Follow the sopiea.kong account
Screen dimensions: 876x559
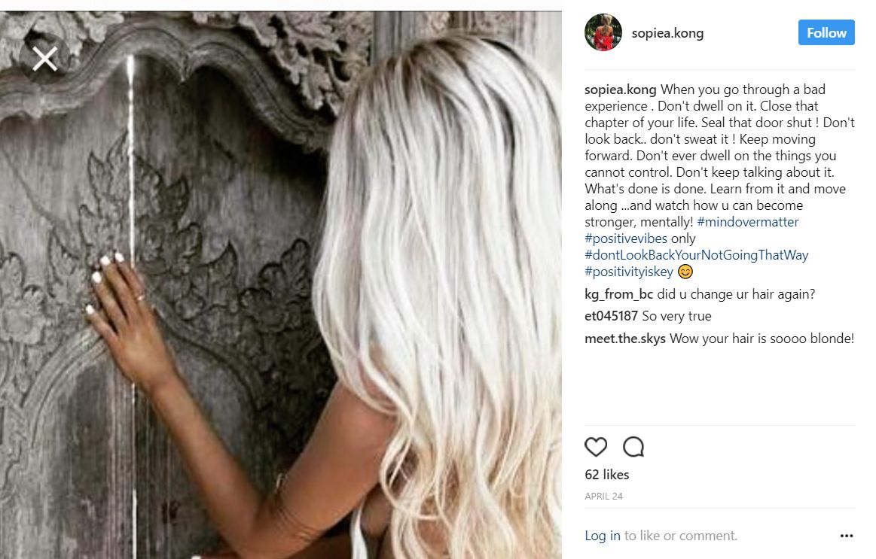click(826, 32)
